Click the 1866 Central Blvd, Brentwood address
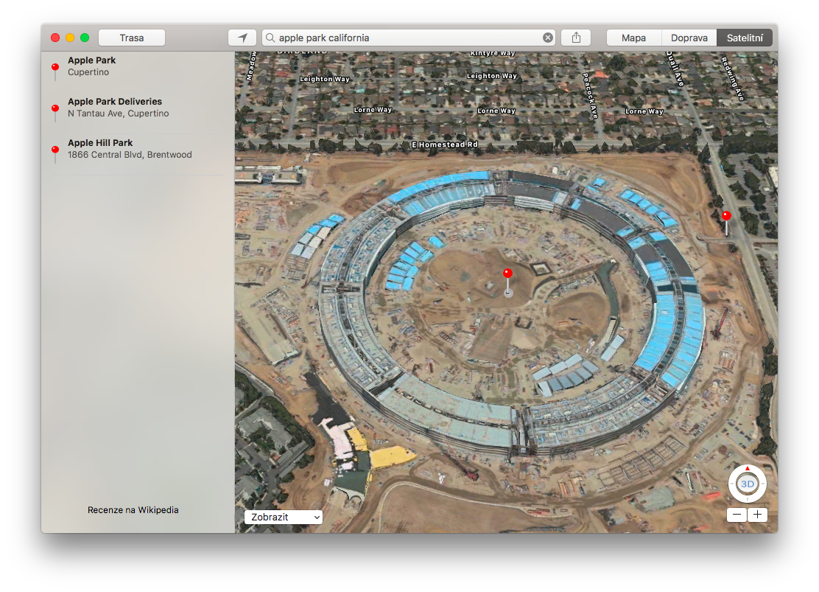Screen dimensions: 819x592 [x=130, y=155]
